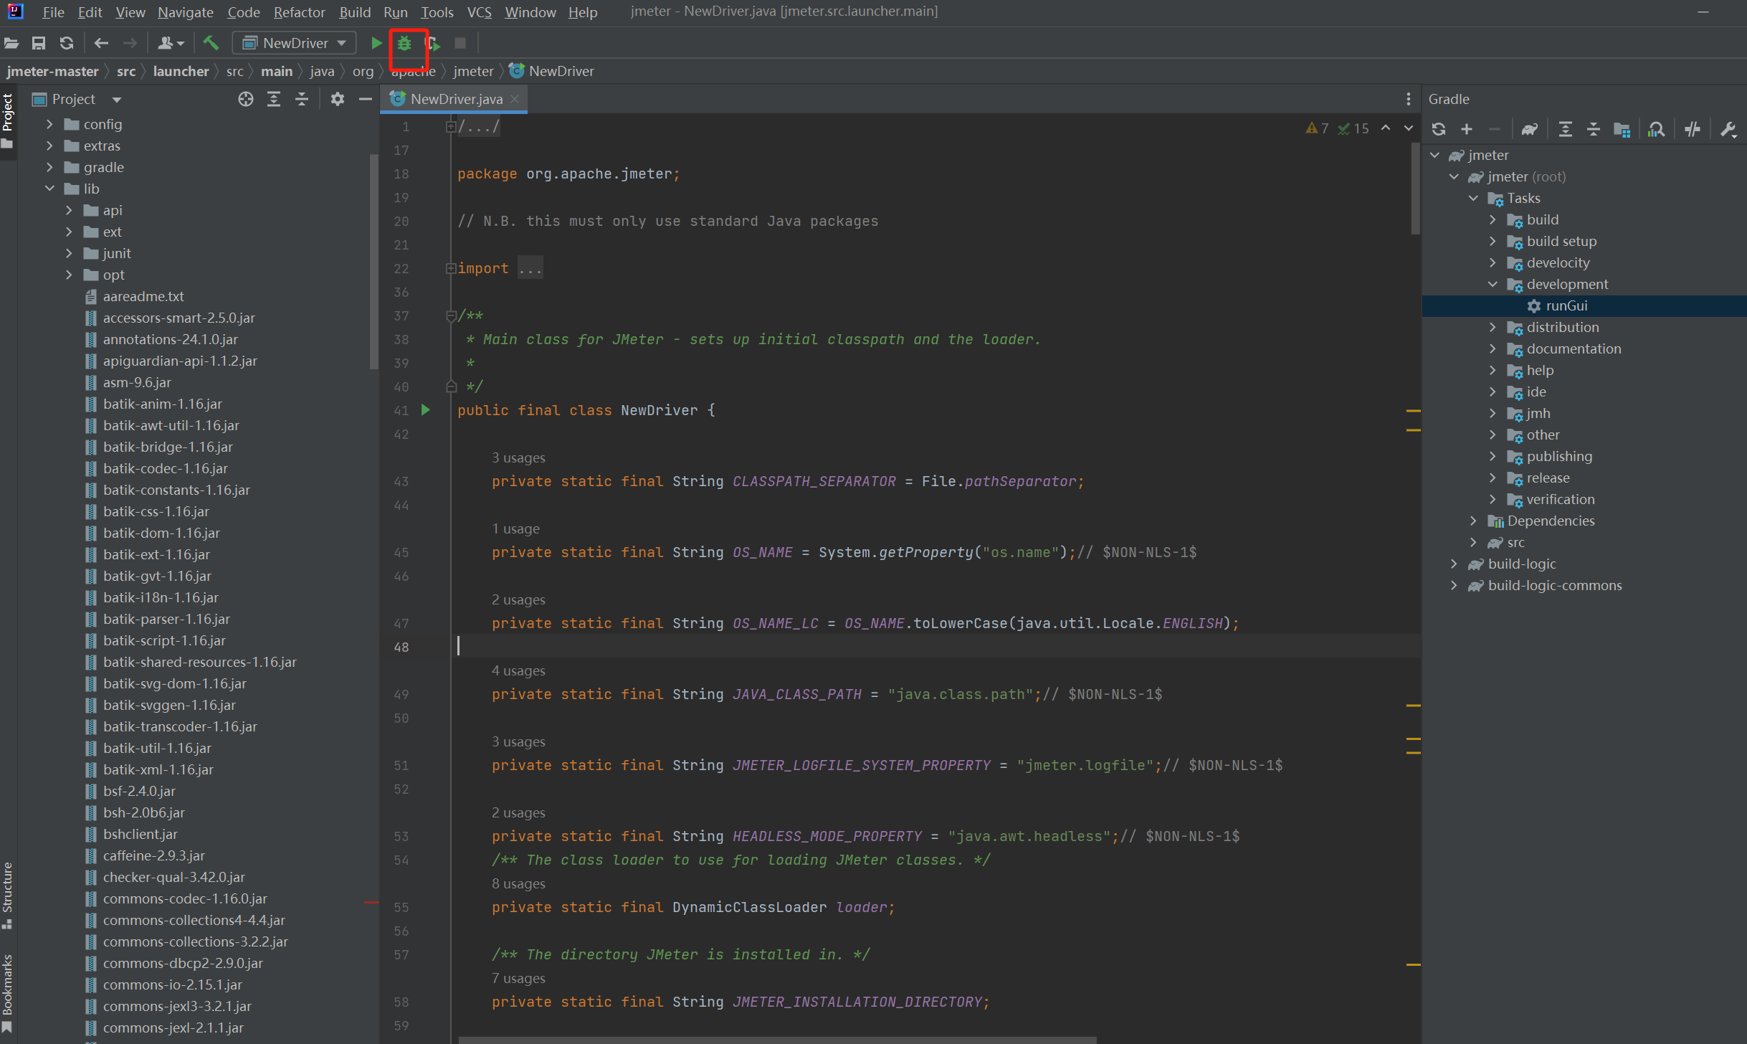Click the Build project hammer icon
1747x1044 pixels.
coord(211,43)
